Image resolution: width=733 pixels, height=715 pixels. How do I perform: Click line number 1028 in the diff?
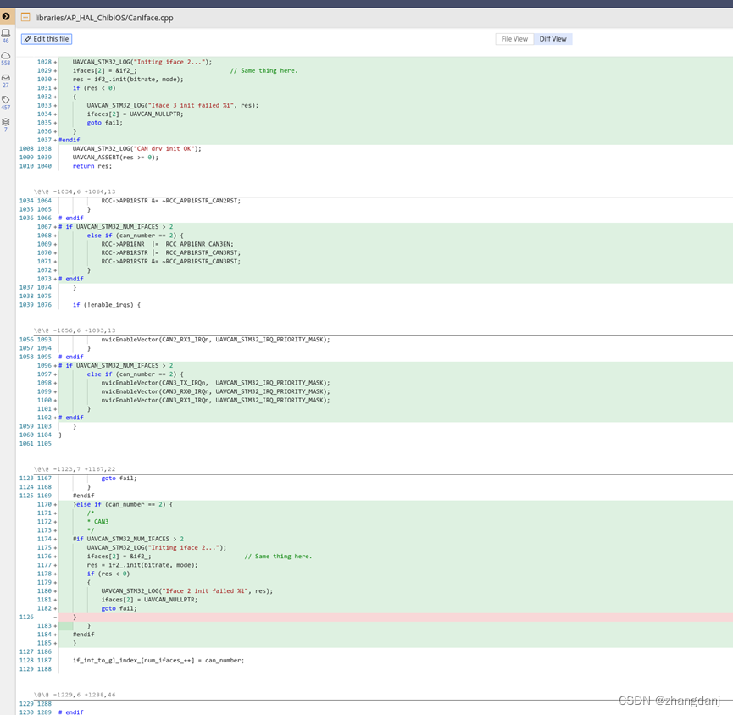[x=44, y=62]
